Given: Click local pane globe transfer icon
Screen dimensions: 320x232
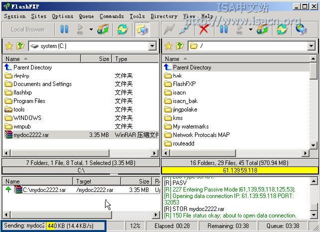Looking at the screenshot, I should (103, 29).
